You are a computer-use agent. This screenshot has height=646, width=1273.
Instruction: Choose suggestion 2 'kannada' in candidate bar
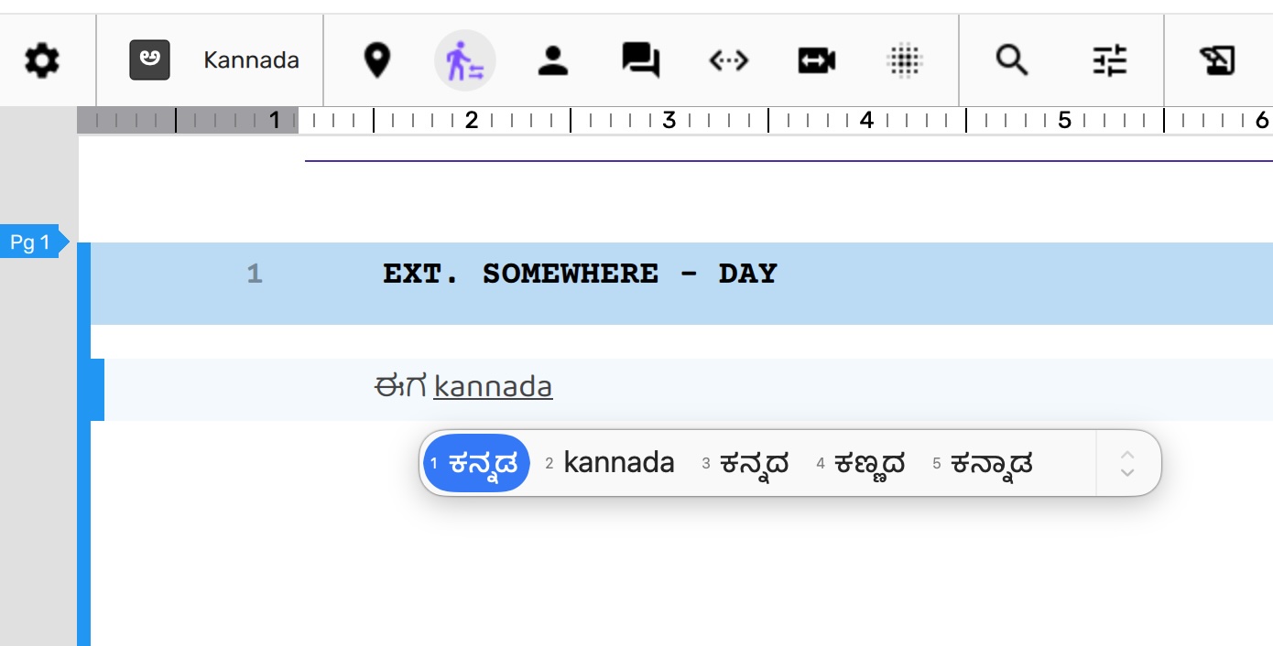coord(610,463)
